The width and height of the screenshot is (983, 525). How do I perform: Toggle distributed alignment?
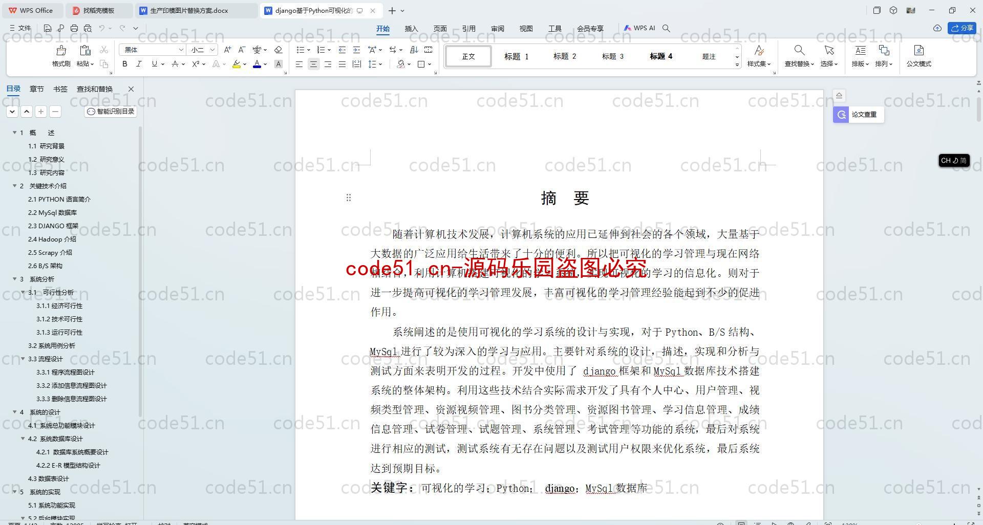[356, 64]
